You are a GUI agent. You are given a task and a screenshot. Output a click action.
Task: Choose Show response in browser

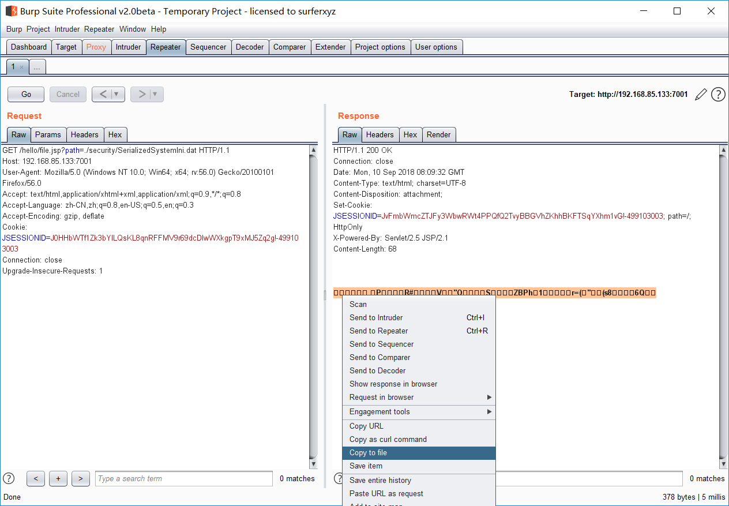pyautogui.click(x=419, y=384)
